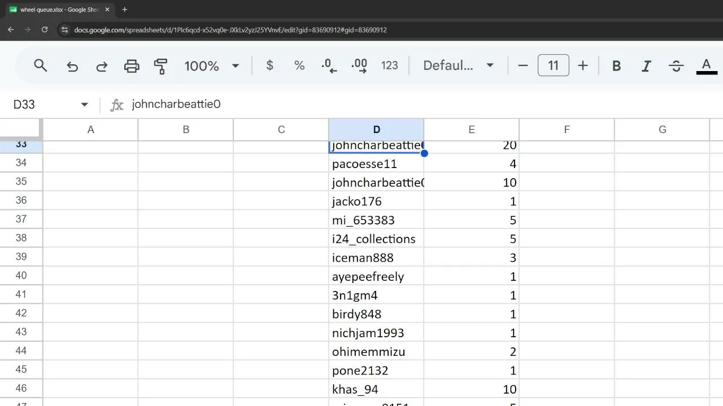This screenshot has width=723, height=406.
Task: Click value 2 next to ohimemmizu
Action: pos(472,351)
